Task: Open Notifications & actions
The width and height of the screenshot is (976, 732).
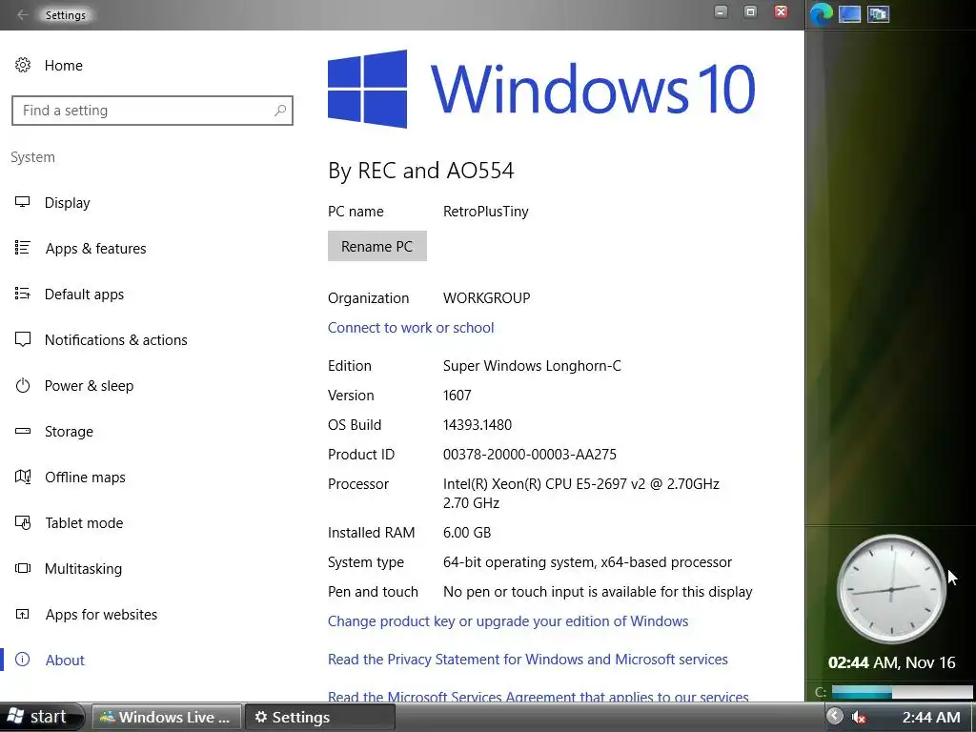Action: (115, 340)
